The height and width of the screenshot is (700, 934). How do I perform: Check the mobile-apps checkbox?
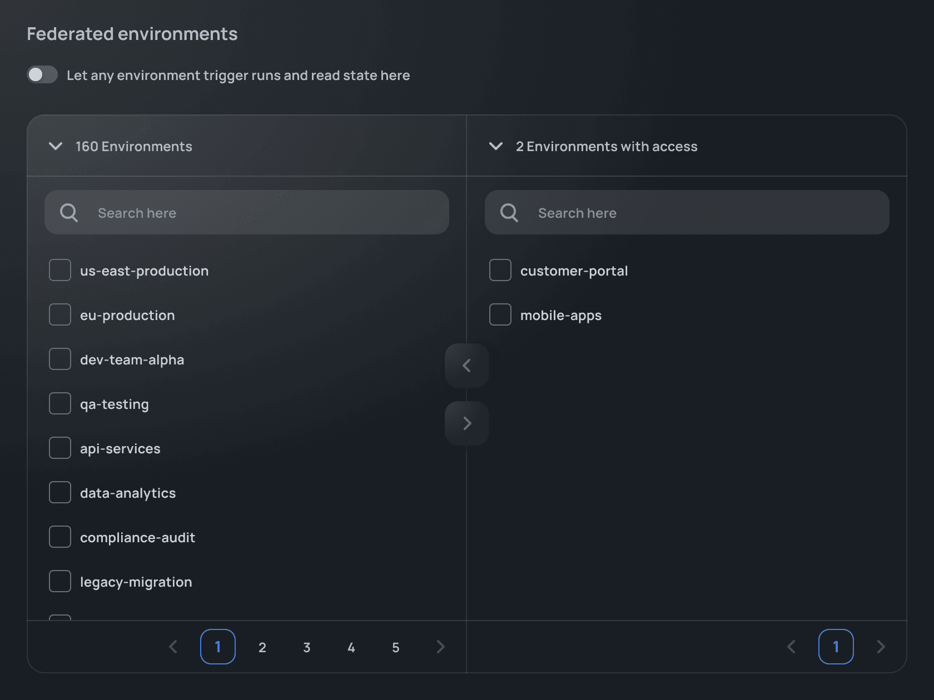(500, 314)
